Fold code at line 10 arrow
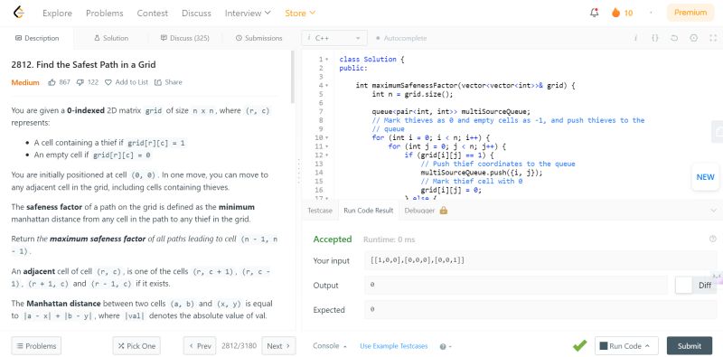Screen dimensions: 723x357 click(327, 138)
